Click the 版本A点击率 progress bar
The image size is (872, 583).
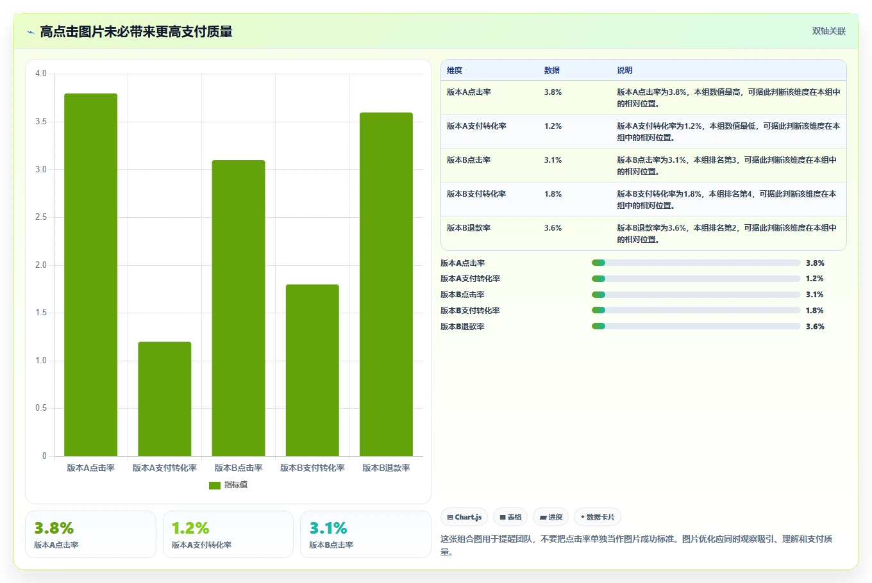click(x=696, y=263)
